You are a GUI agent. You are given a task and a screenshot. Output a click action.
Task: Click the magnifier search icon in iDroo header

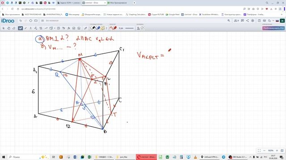(229, 21)
